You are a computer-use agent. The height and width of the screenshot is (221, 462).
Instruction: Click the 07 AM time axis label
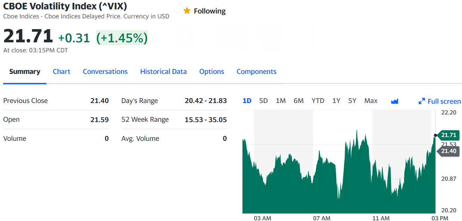pyautogui.click(x=322, y=218)
